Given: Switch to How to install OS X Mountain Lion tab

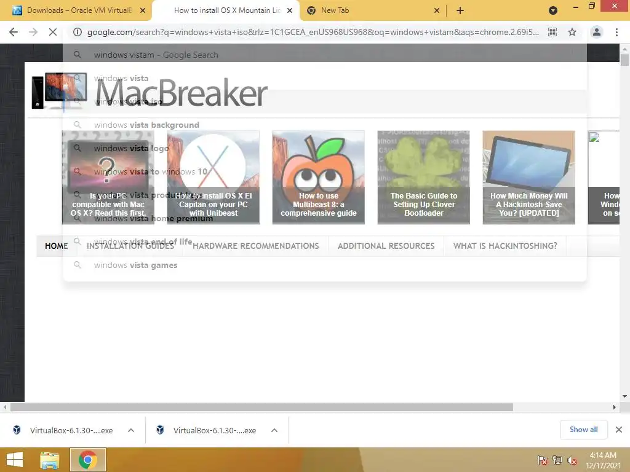Looking at the screenshot, I should point(226,10).
